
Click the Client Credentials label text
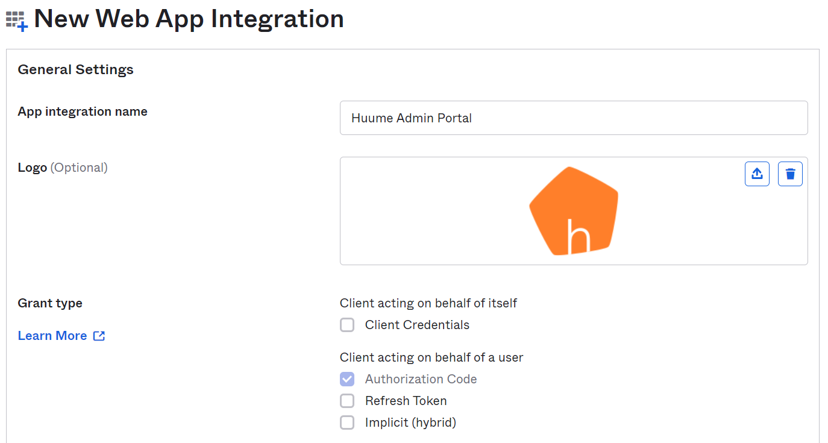point(417,325)
